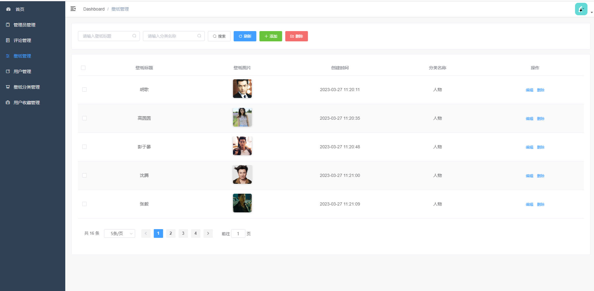
Task: Click the 用户收藏管理 sidebar icon
Action: (x=8, y=103)
